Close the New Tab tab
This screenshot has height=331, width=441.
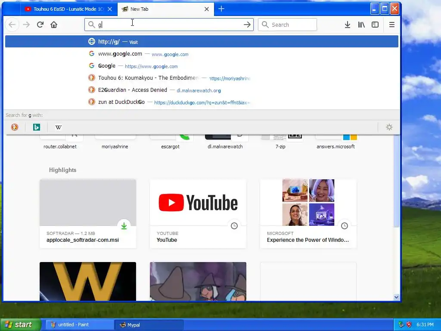click(x=206, y=9)
